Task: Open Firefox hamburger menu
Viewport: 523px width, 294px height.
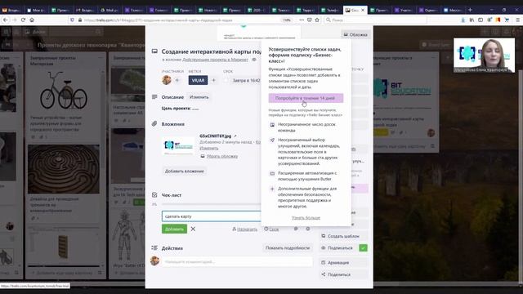Action: click(517, 20)
